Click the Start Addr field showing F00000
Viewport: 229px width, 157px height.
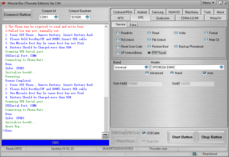(x=145, y=83)
